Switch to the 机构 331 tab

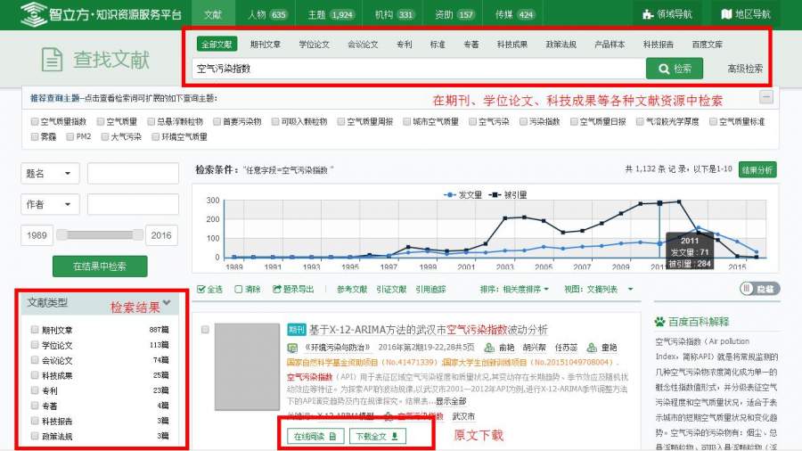click(x=393, y=14)
